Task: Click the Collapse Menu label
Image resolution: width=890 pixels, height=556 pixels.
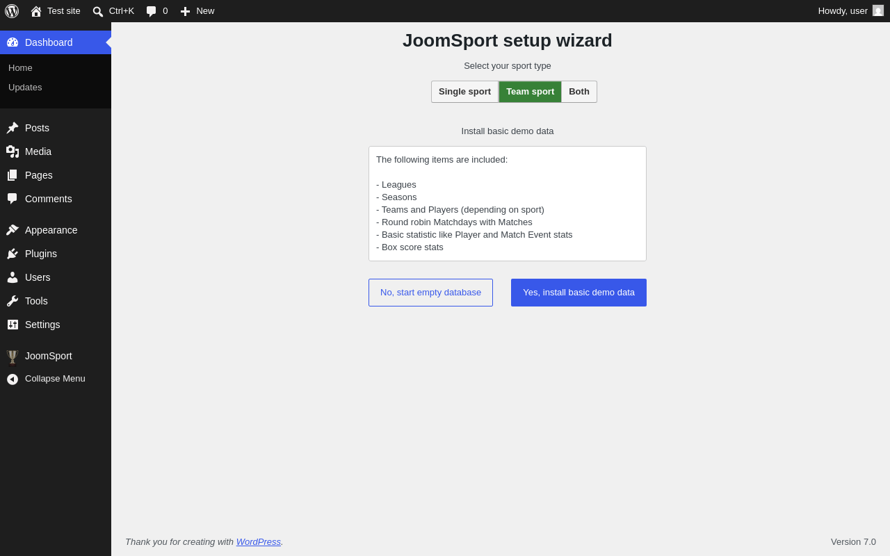Action: click(x=55, y=379)
